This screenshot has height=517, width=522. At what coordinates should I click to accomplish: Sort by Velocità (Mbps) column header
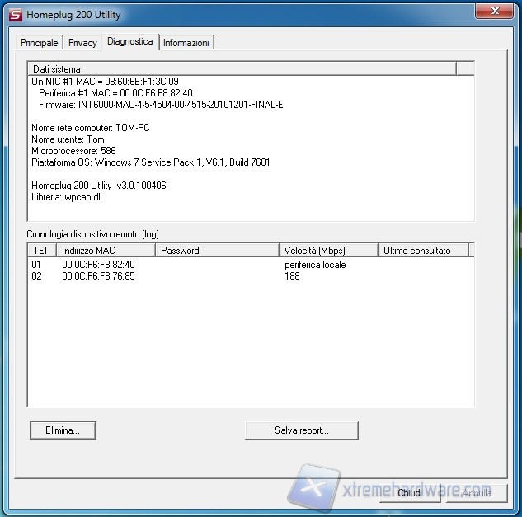click(327, 250)
